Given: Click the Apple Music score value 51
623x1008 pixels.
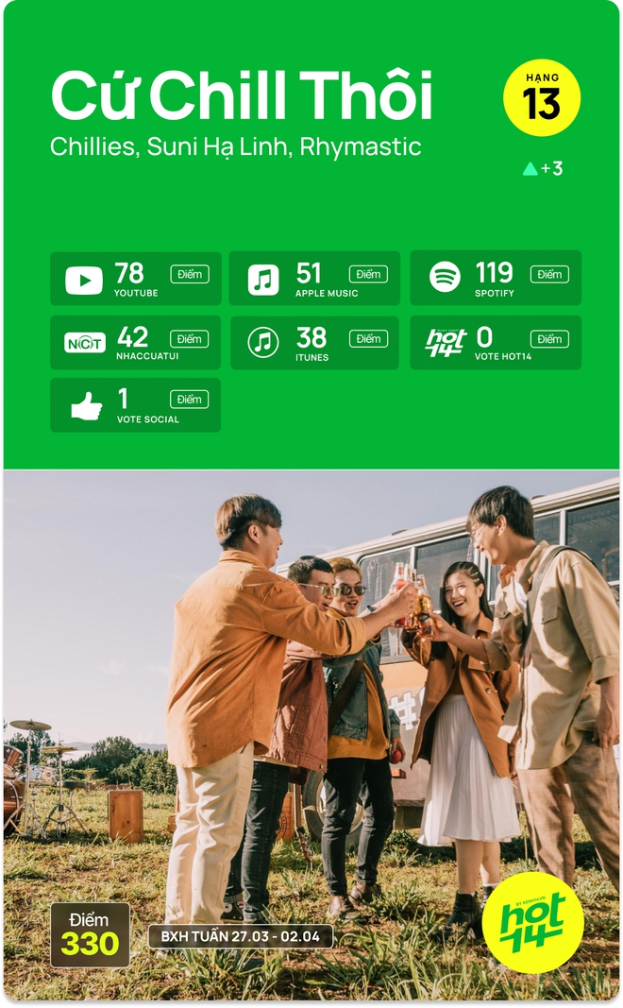Looking at the screenshot, I should pyautogui.click(x=309, y=273).
